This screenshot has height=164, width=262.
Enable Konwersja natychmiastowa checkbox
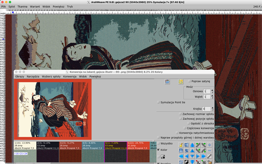(177, 133)
